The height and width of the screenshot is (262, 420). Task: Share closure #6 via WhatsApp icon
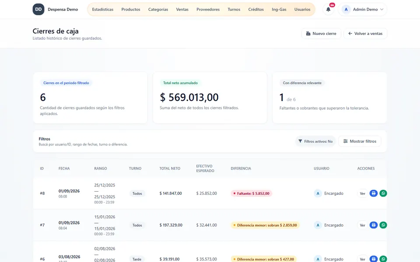[x=383, y=259]
